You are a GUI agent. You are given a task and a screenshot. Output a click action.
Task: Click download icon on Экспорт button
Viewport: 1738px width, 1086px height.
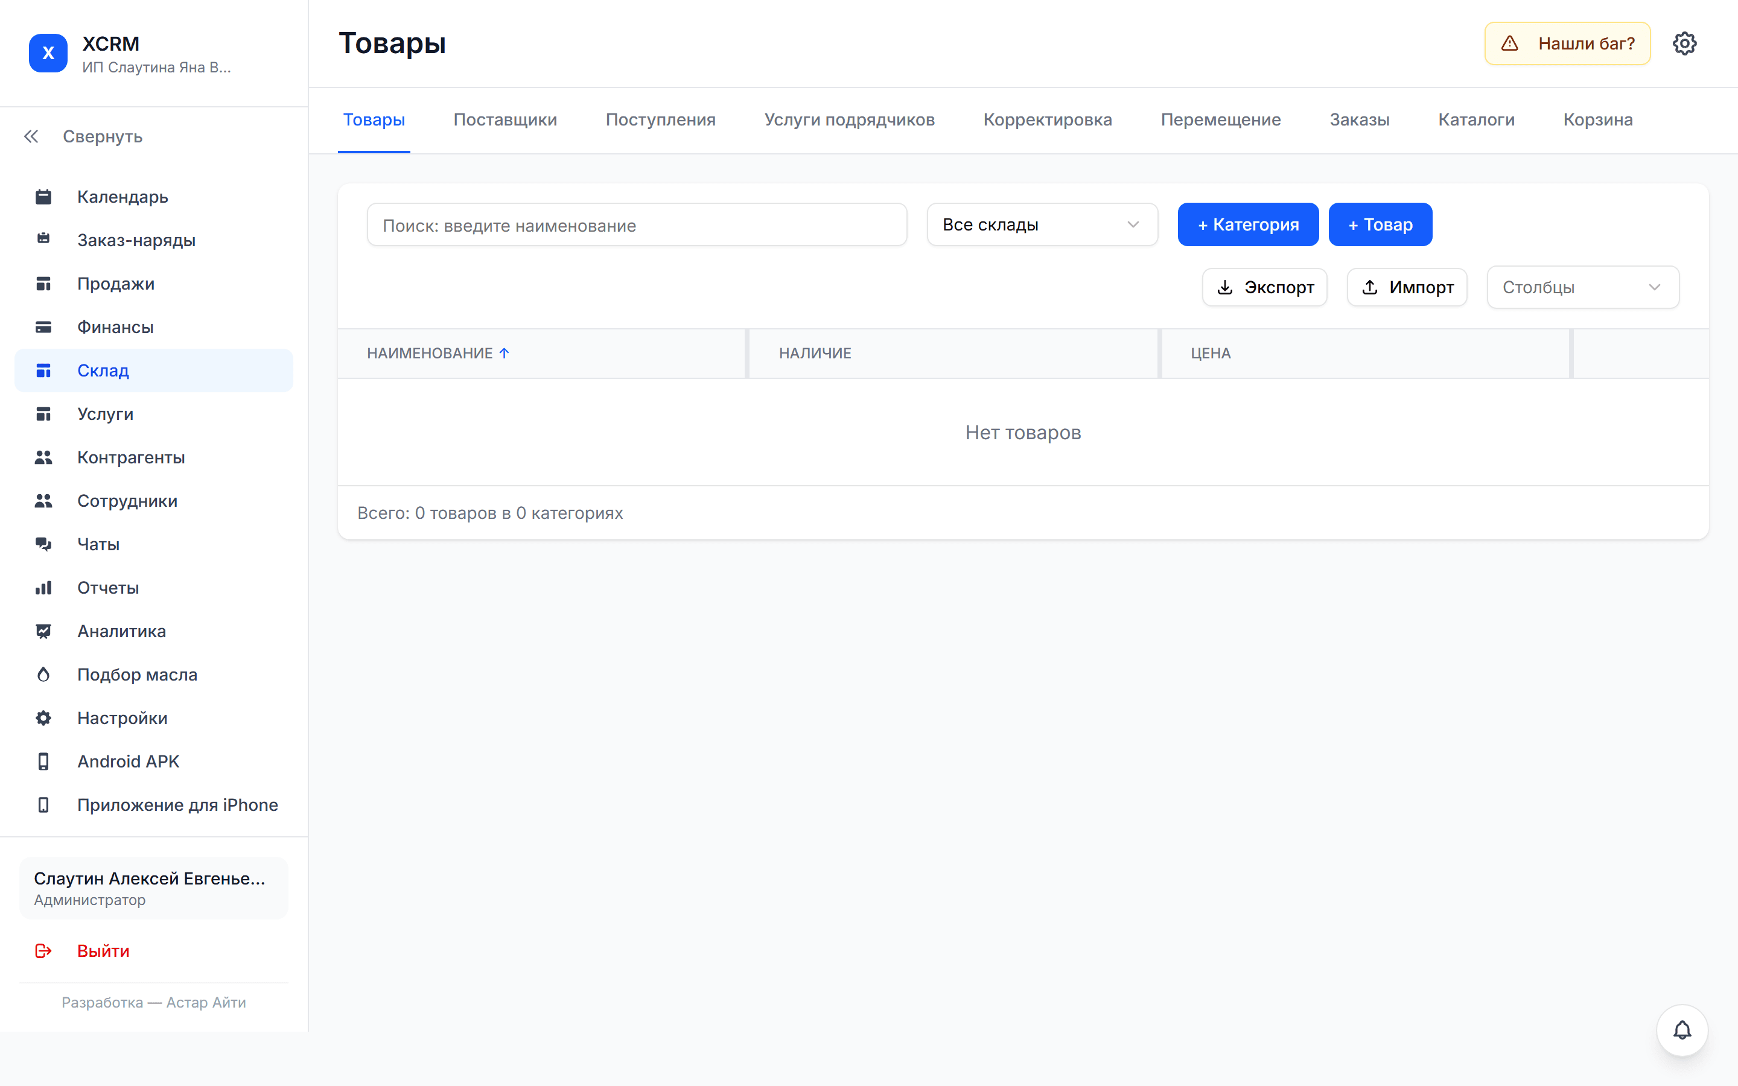click(1225, 287)
